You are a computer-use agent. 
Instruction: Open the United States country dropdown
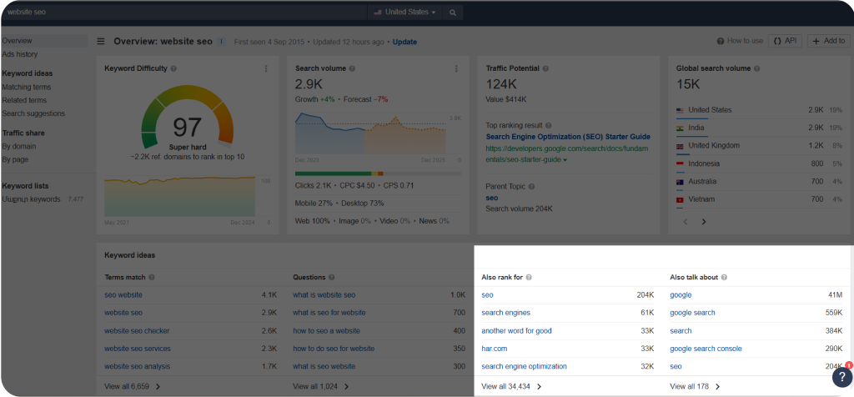404,12
